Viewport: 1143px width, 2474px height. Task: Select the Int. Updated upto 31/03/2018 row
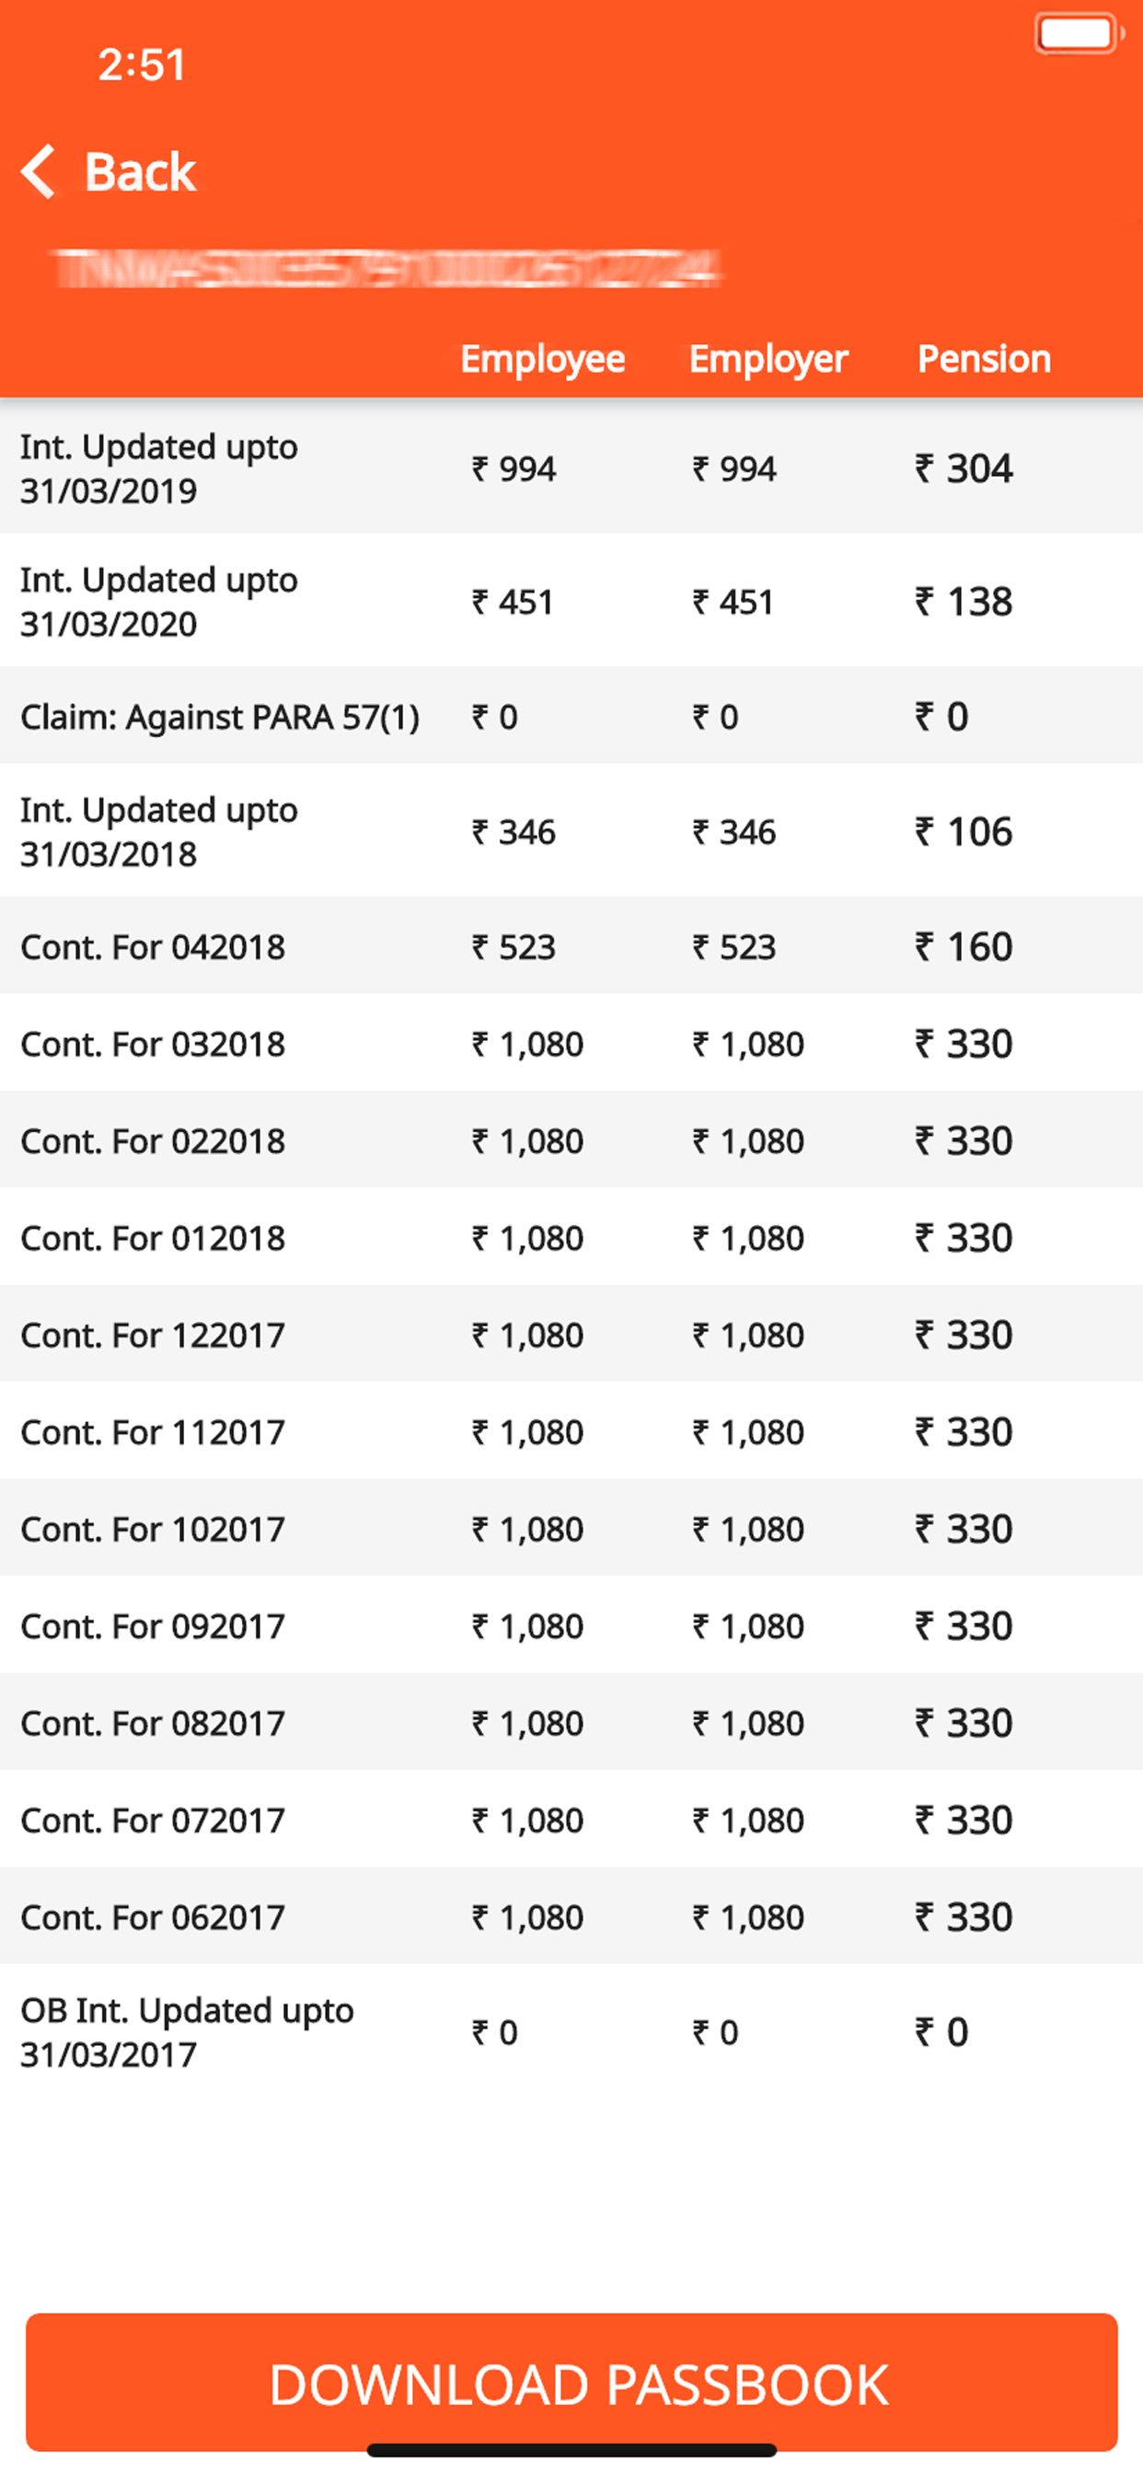click(x=288, y=832)
